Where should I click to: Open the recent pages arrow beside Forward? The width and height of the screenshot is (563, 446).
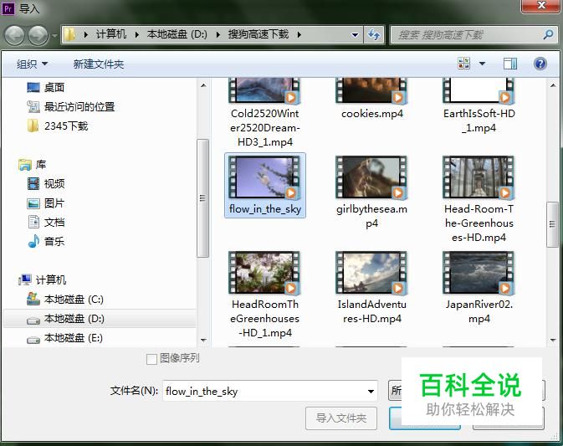(x=54, y=35)
